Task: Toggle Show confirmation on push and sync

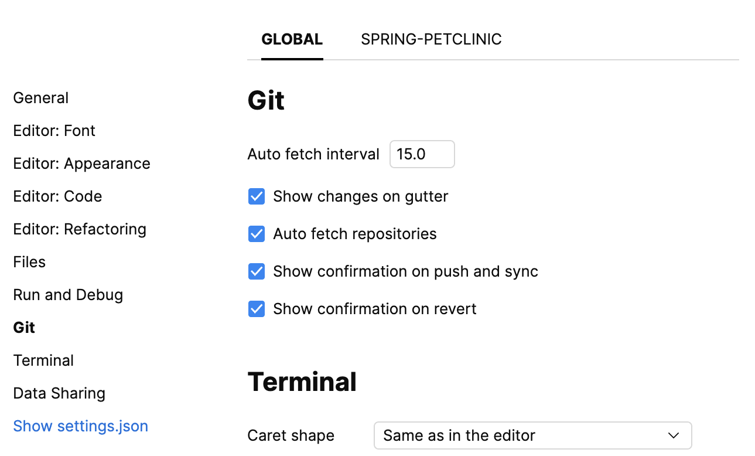Action: (x=257, y=271)
